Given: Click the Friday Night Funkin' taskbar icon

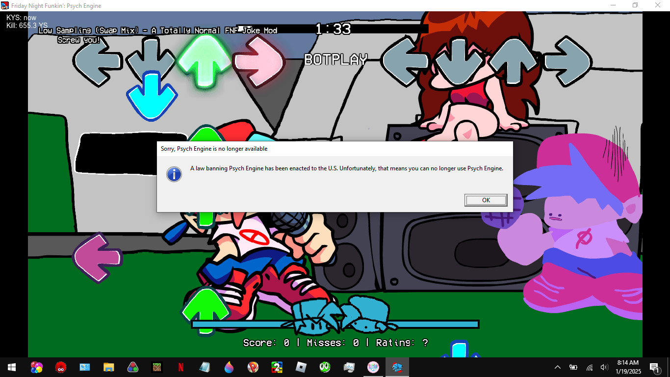Looking at the screenshot, I should point(397,367).
